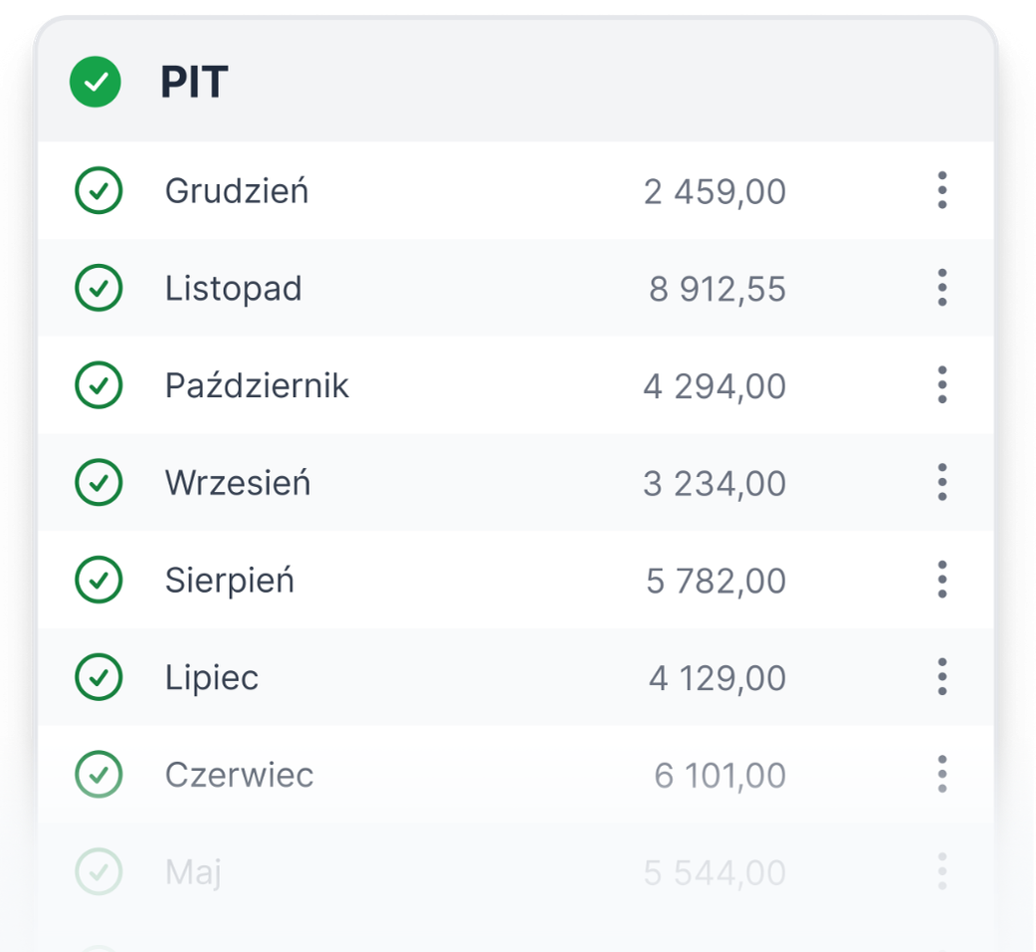This screenshot has width=1036, height=952.
Task: Open the three-dot menu next to Lipiec
Action: (x=941, y=677)
